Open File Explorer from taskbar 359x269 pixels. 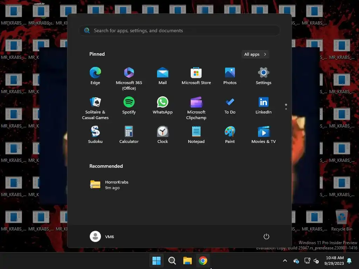point(187,261)
